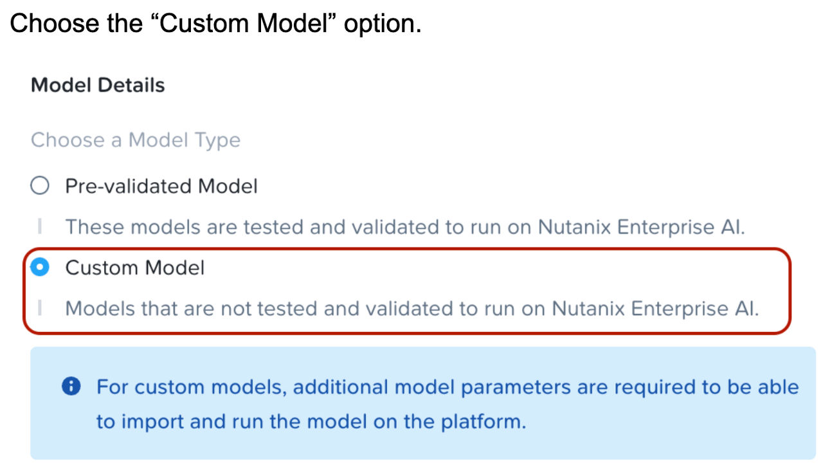823x467 pixels.
Task: Click the text about additional model parameters
Action: tap(447, 387)
